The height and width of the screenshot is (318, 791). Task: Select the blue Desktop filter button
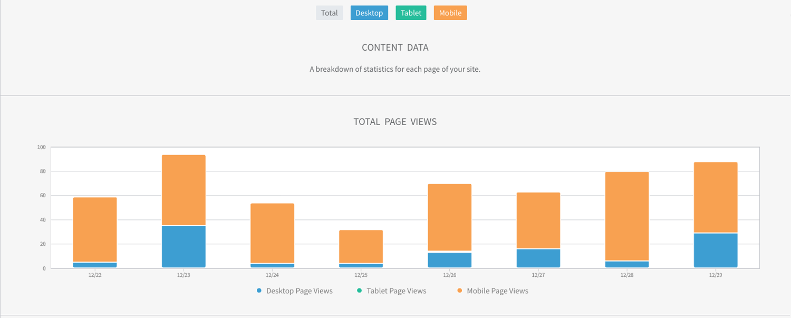369,13
